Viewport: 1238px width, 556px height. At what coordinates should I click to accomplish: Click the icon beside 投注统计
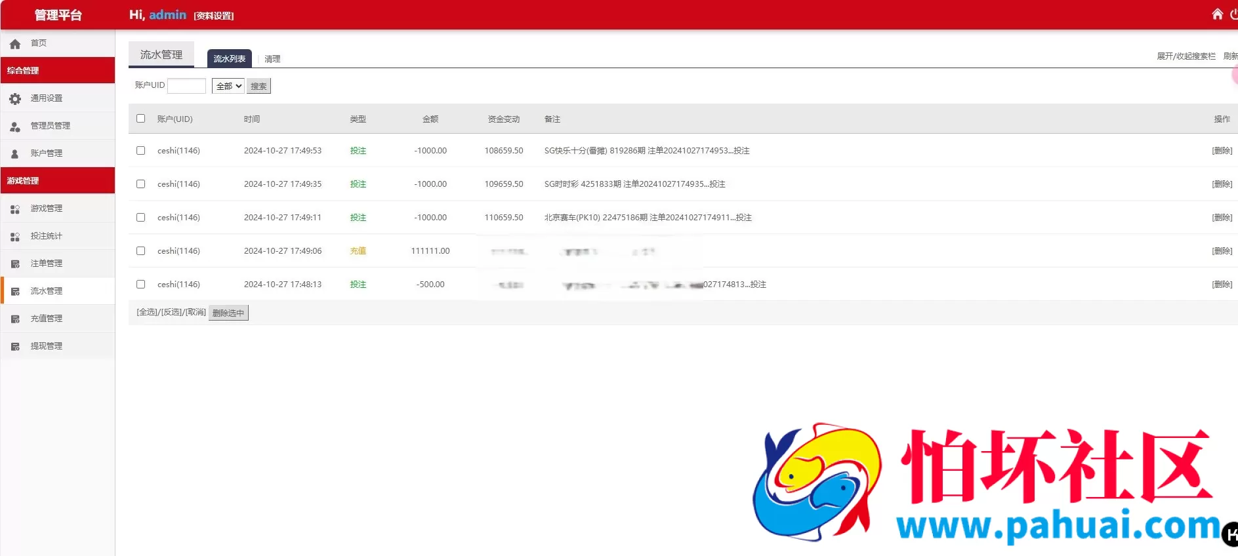tap(15, 237)
